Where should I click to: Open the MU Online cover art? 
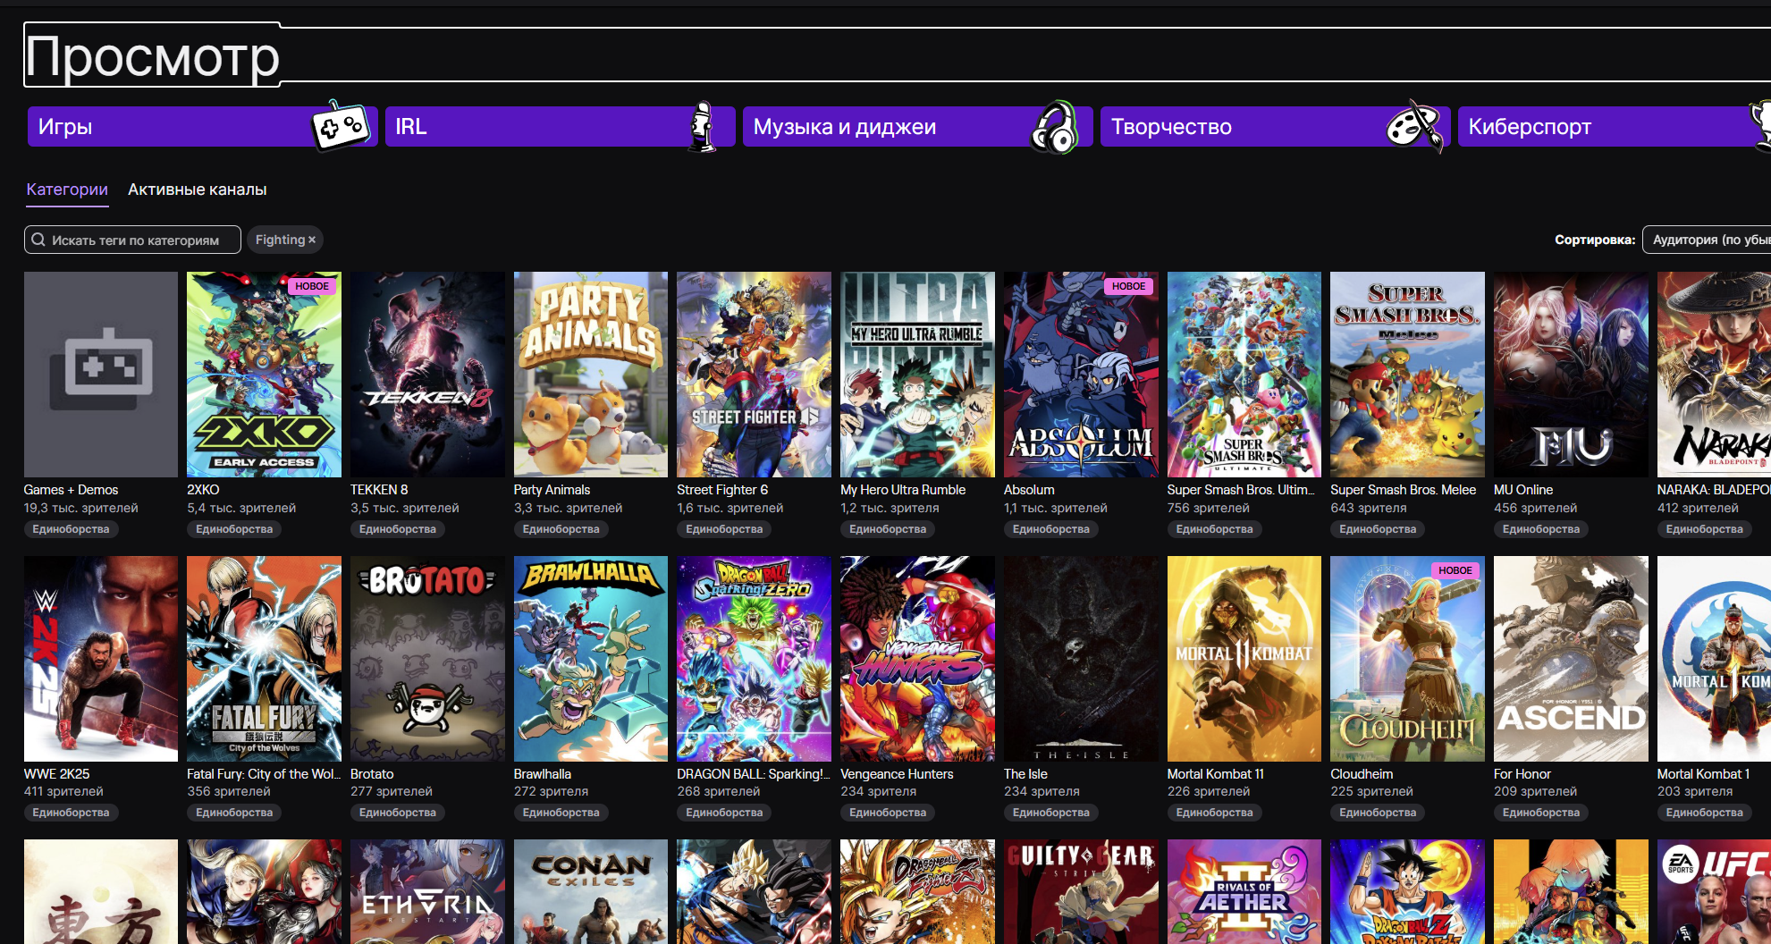1571,375
